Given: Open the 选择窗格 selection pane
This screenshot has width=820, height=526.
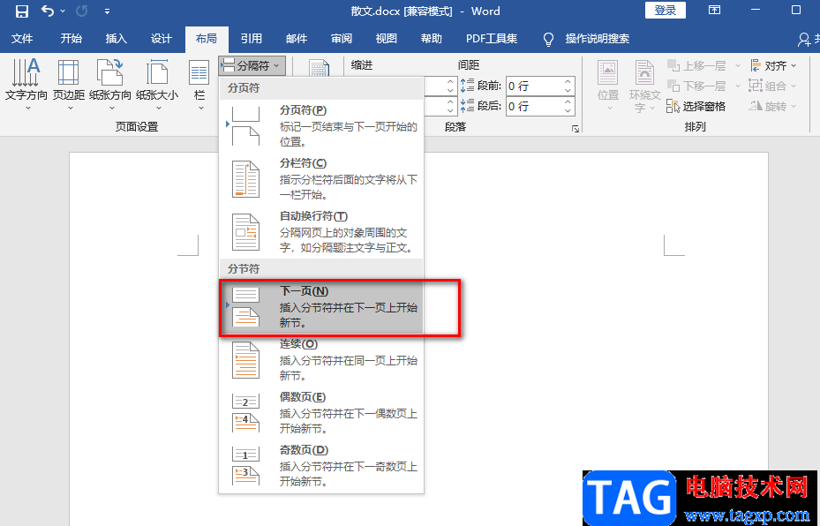Looking at the screenshot, I should click(696, 106).
